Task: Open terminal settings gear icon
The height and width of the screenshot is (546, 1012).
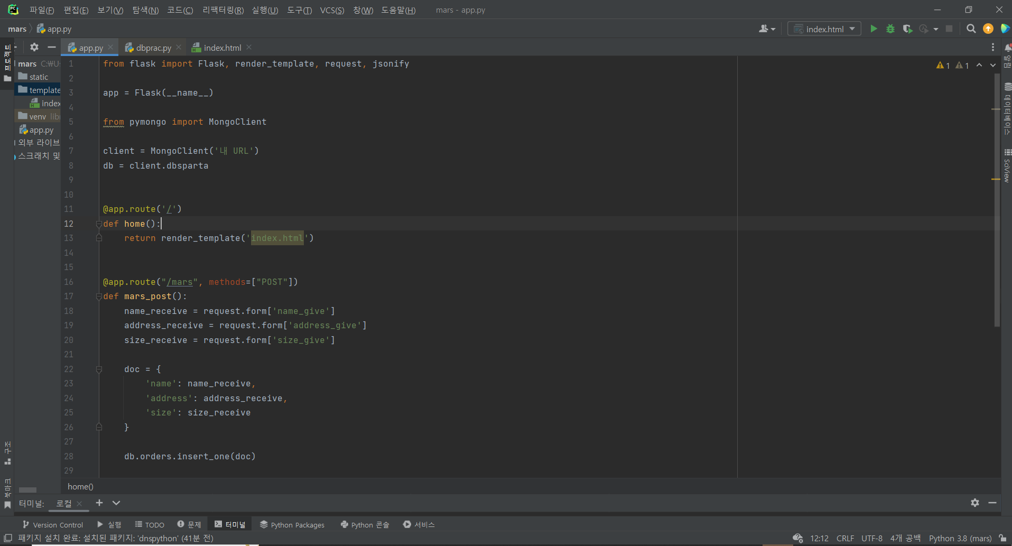Action: (x=975, y=503)
